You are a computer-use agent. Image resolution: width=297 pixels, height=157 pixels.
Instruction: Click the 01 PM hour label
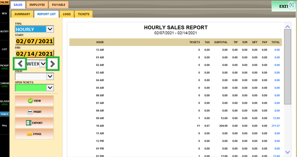click(100, 149)
